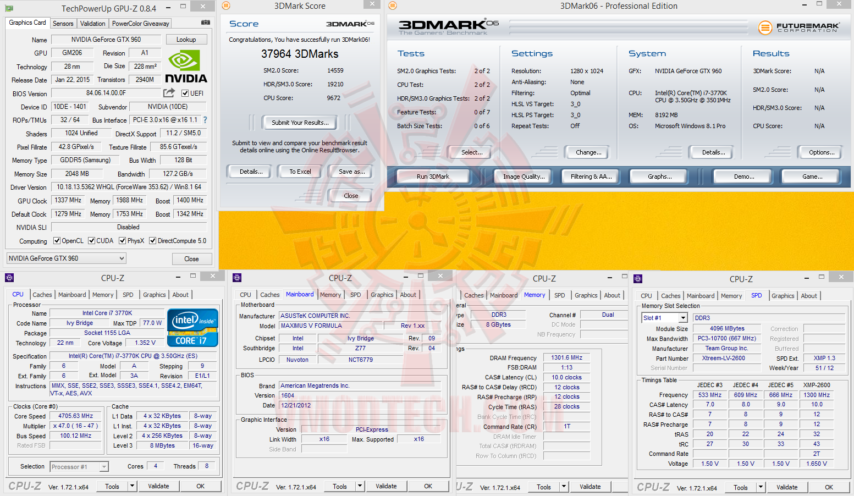The width and height of the screenshot is (854, 496).
Task: Close the 3DMark Score dialog using Close button
Action: pyautogui.click(x=351, y=196)
